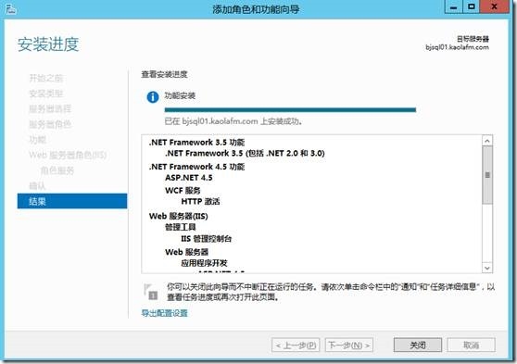Click the 'Web 服务器(IIS)' row

(x=179, y=217)
